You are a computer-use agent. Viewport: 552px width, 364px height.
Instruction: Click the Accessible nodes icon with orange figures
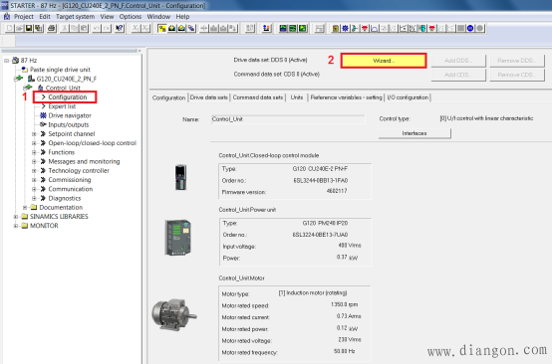coord(266,28)
